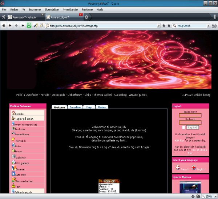Click the Diverse icon in submenu
Viewport: 218px width, 199px height.
14,168
